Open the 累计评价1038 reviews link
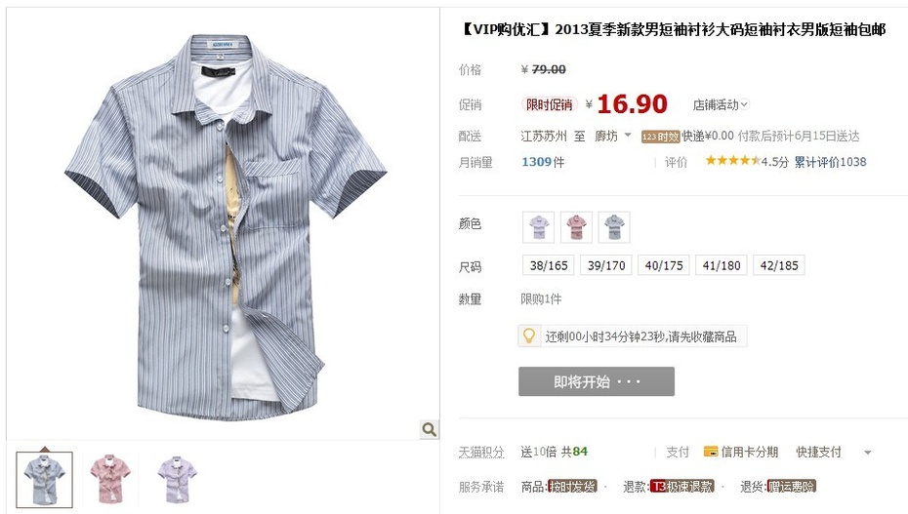 pos(830,162)
